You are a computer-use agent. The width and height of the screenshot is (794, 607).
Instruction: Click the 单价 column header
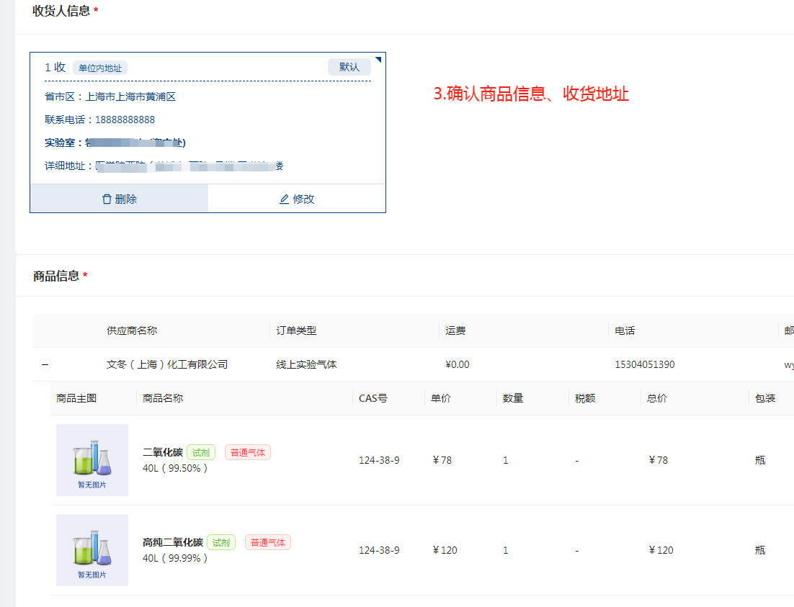(x=441, y=398)
